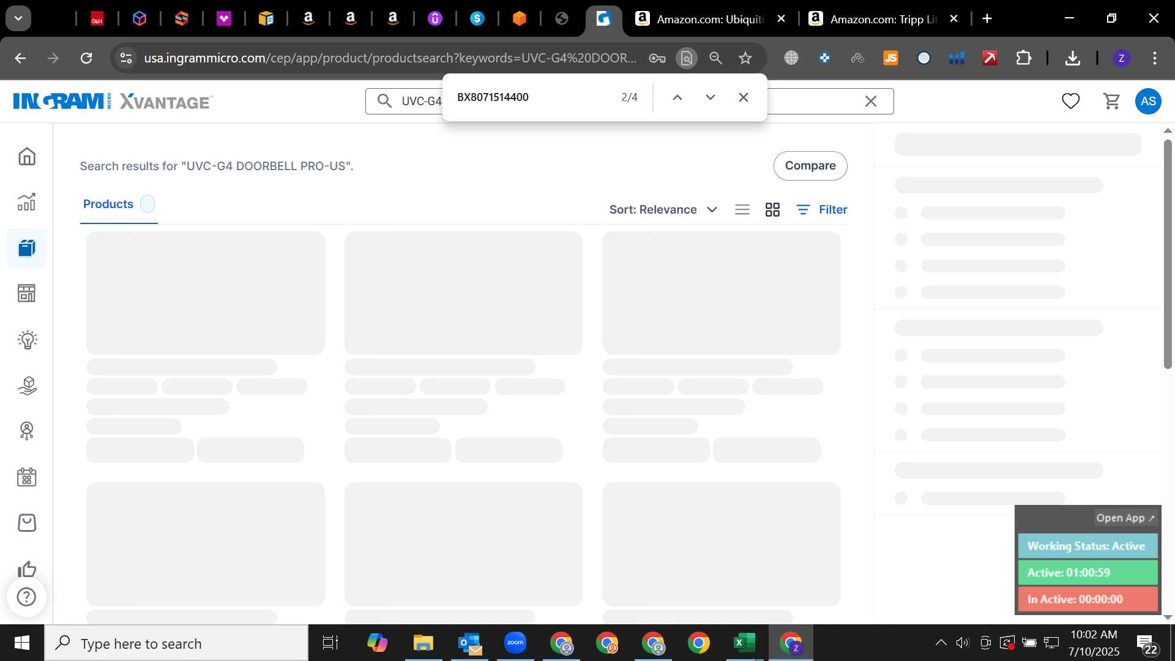Switch to grid view layout
Image resolution: width=1175 pixels, height=661 pixels.
pyautogui.click(x=772, y=210)
